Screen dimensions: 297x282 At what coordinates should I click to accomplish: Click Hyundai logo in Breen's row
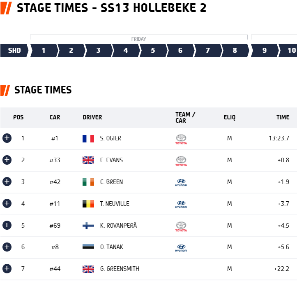tap(181, 182)
